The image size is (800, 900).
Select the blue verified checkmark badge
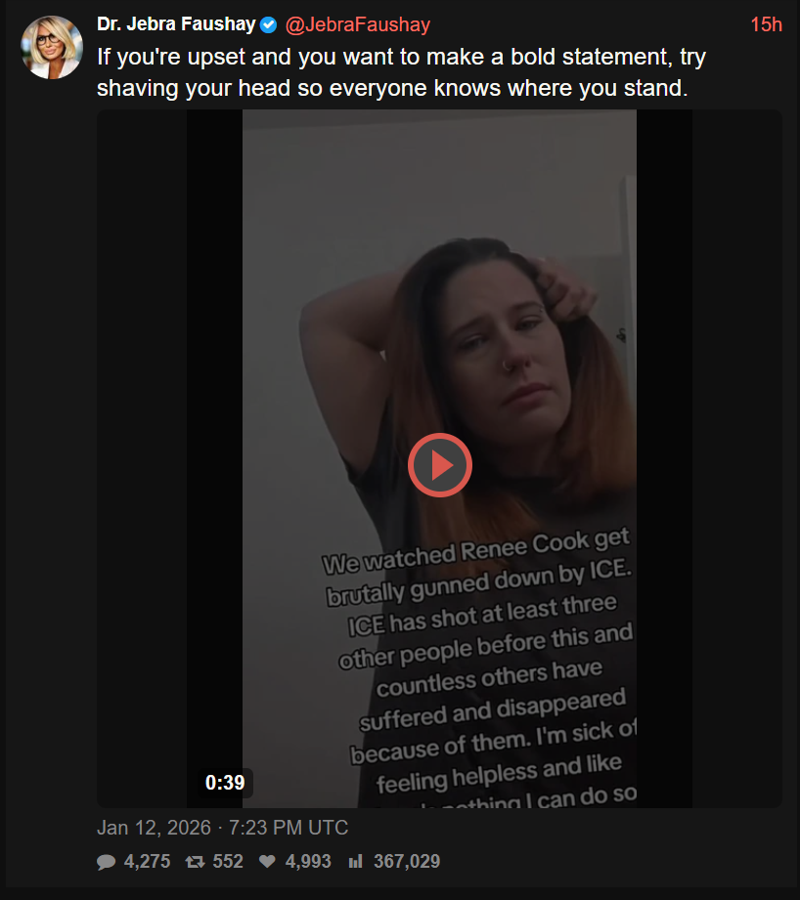(268, 25)
